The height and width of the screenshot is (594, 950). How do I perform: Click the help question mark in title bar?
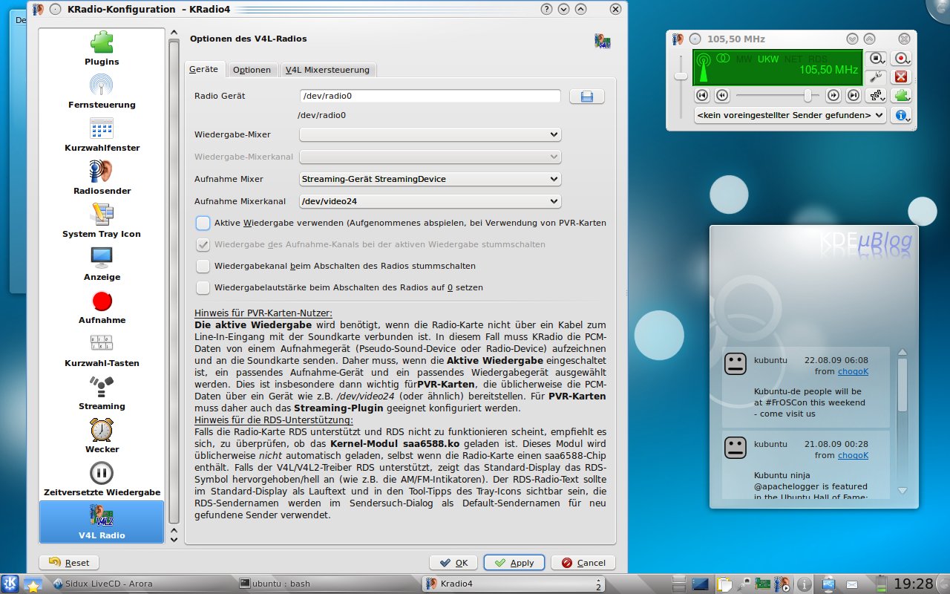pos(547,9)
